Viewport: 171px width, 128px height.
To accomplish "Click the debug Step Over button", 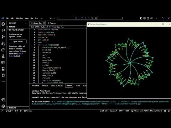I will [x=82, y=18].
